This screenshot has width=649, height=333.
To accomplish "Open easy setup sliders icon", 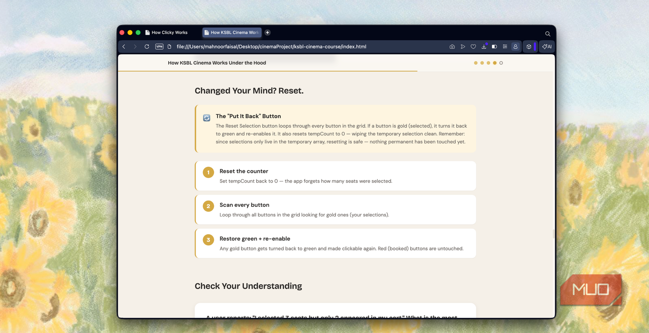I will 505,47.
